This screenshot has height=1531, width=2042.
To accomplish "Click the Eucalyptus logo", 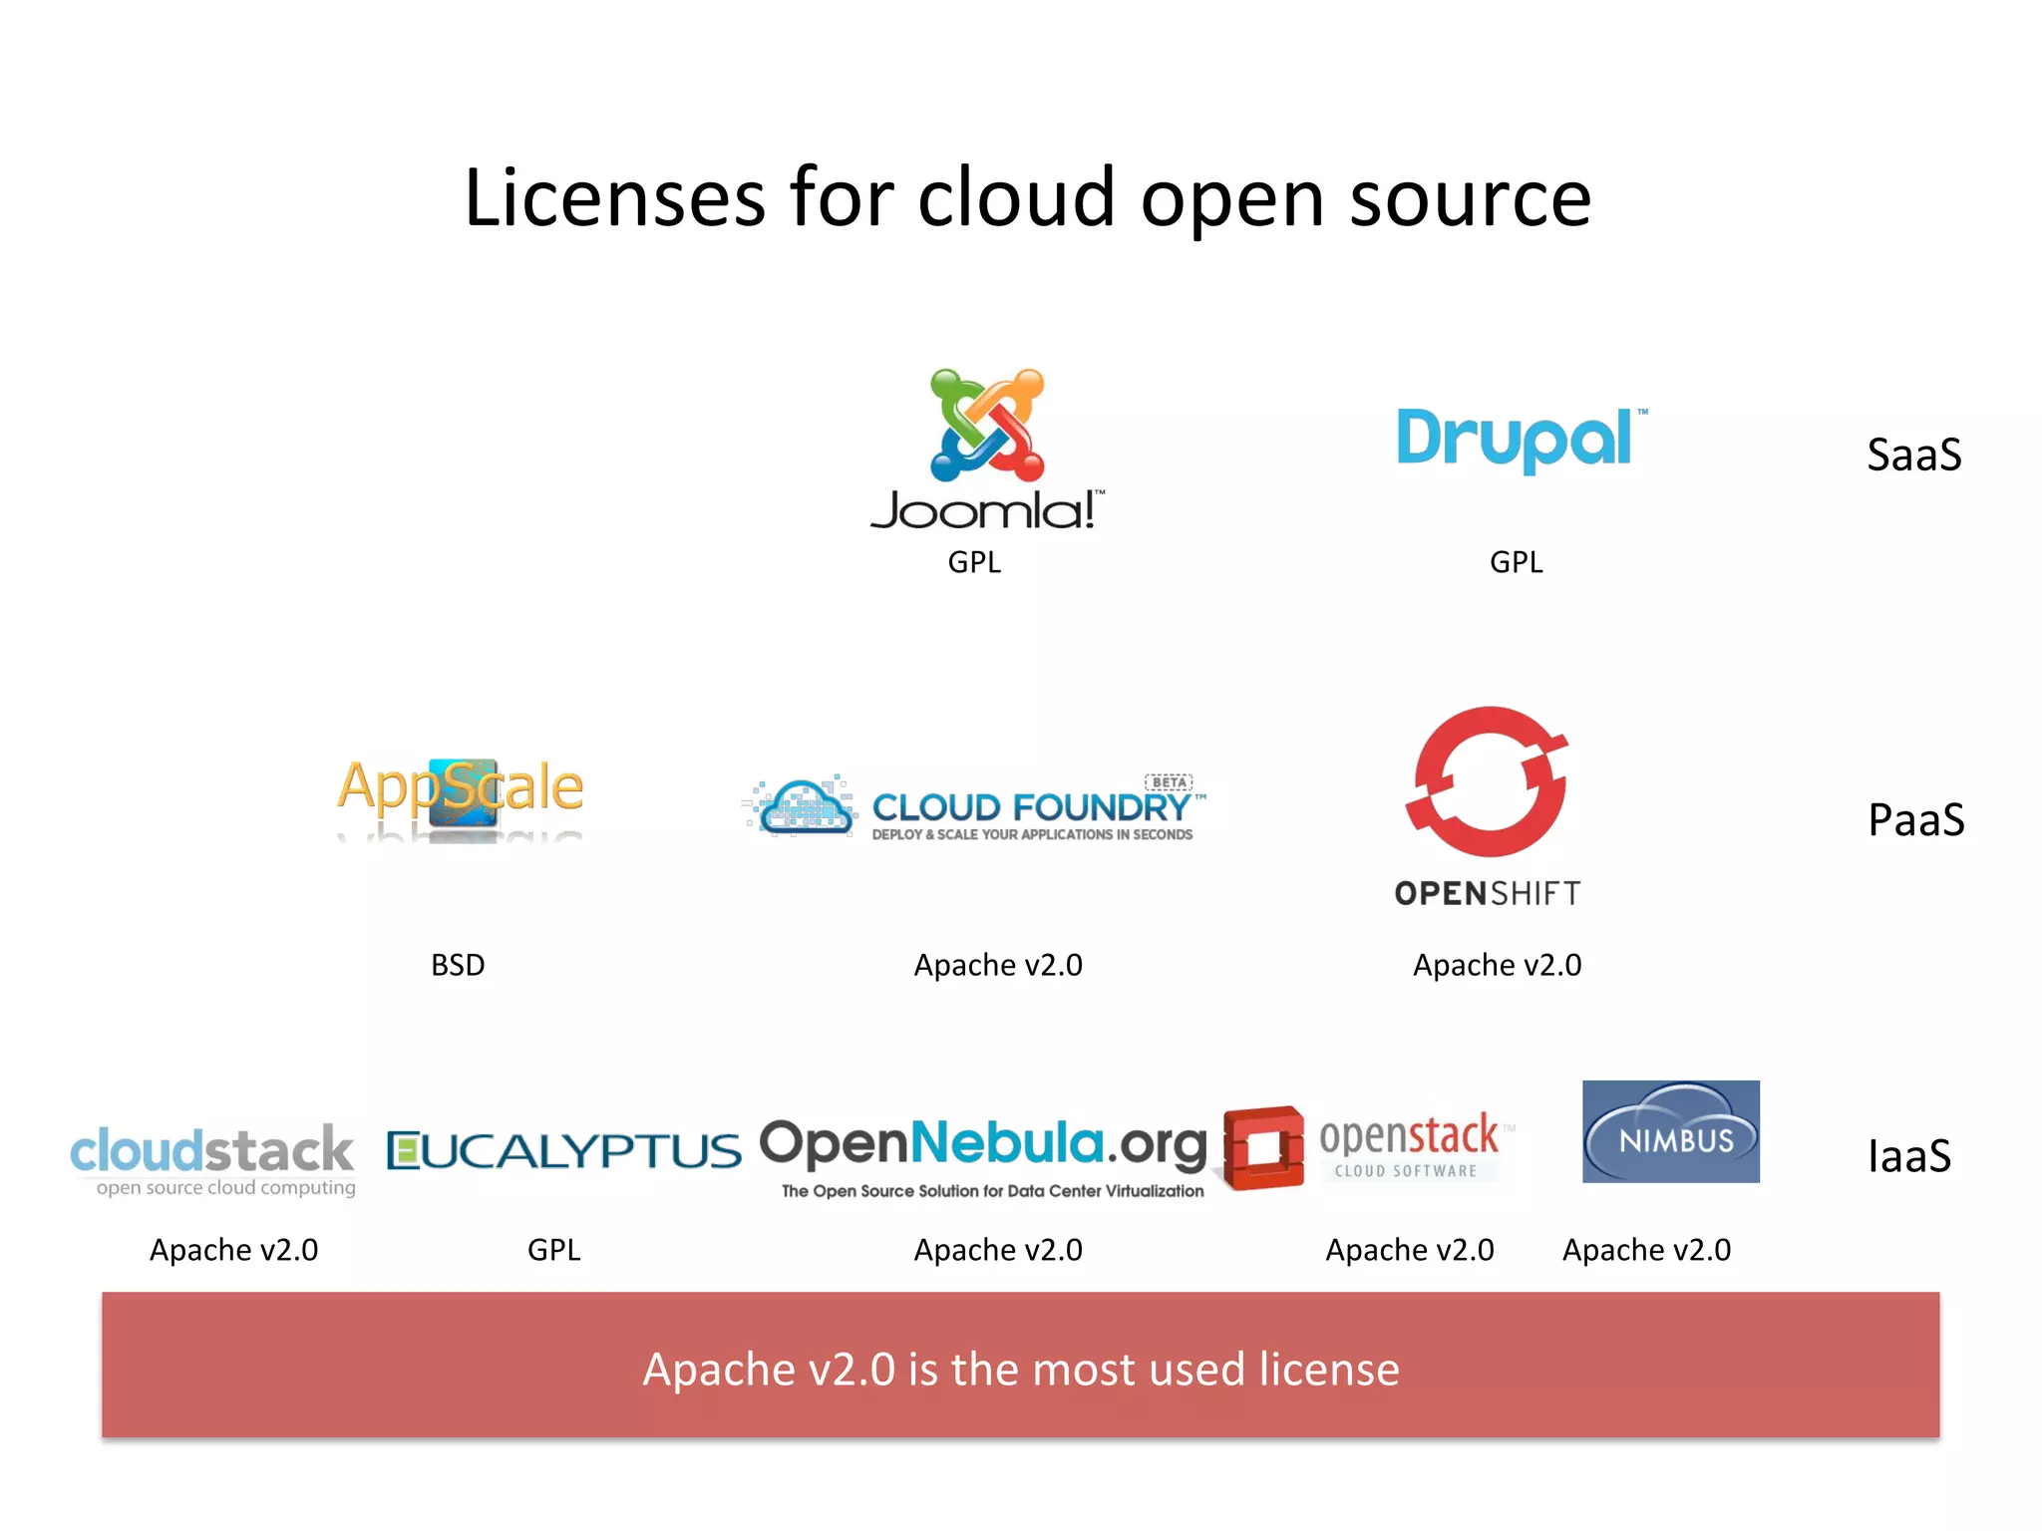I will pyautogui.click(x=563, y=1150).
